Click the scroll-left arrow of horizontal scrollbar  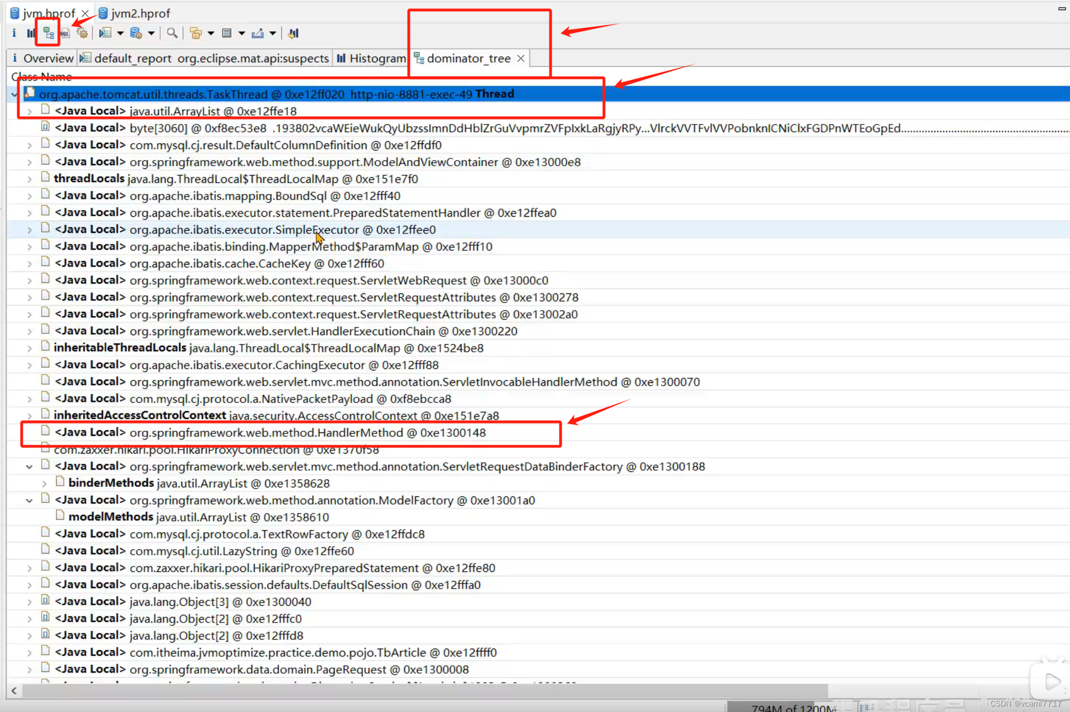click(14, 691)
